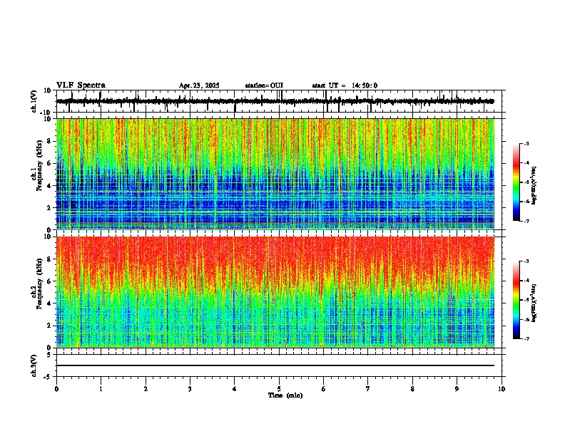The image size is (565, 436).
Task: Click the "Time (min)" axis label
Action: click(285, 395)
